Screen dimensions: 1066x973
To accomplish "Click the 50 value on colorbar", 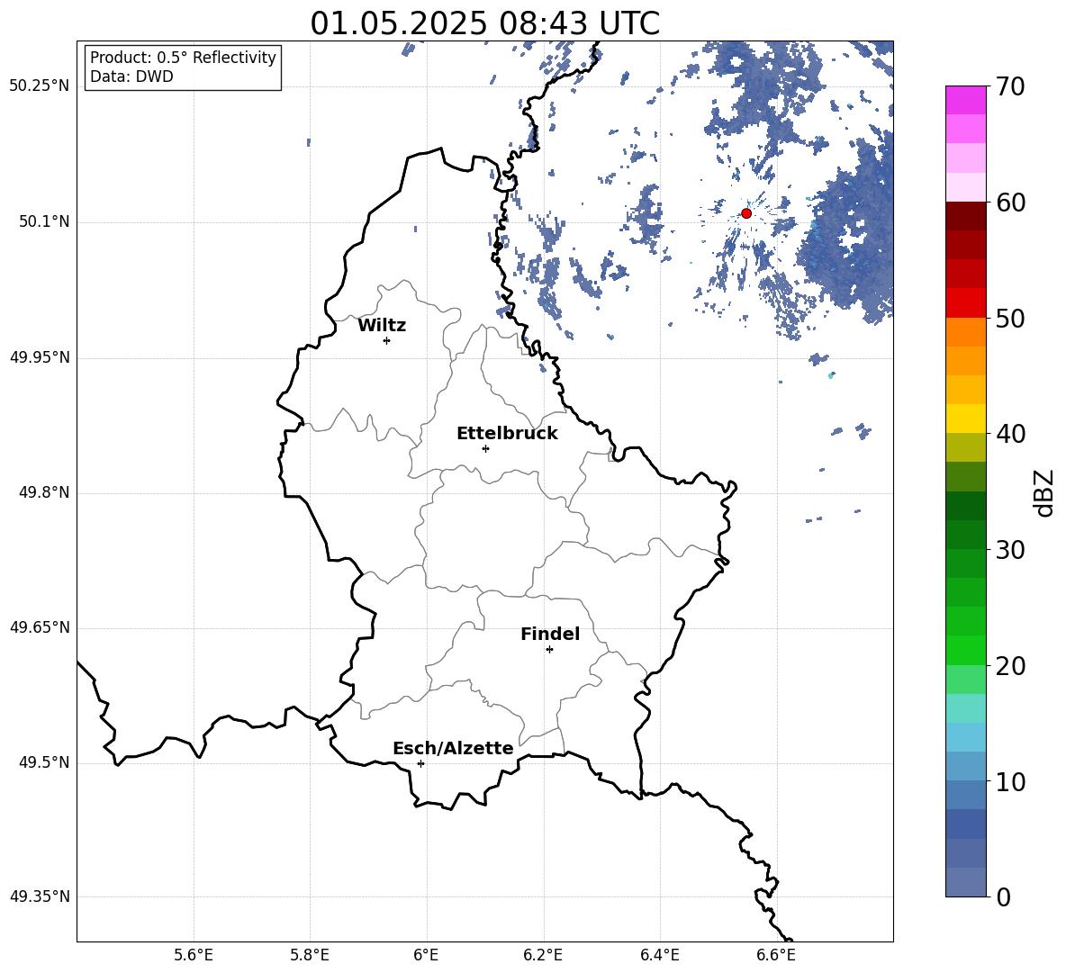I will point(1010,318).
